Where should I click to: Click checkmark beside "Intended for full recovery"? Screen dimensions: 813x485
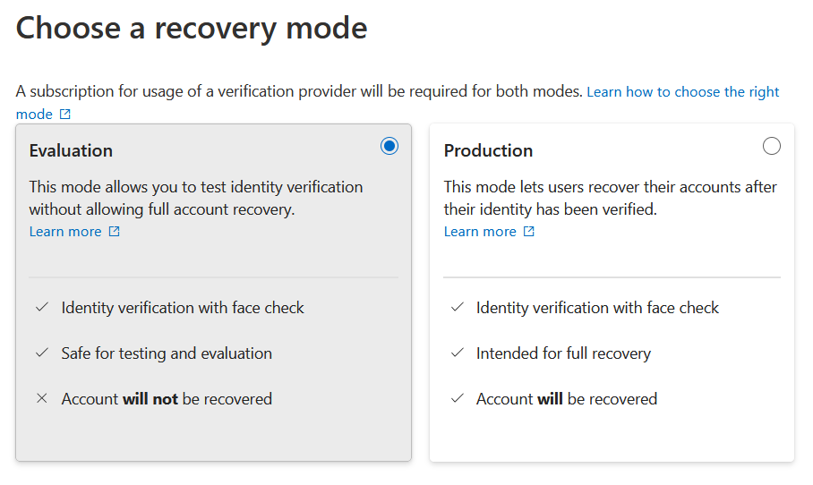(457, 353)
